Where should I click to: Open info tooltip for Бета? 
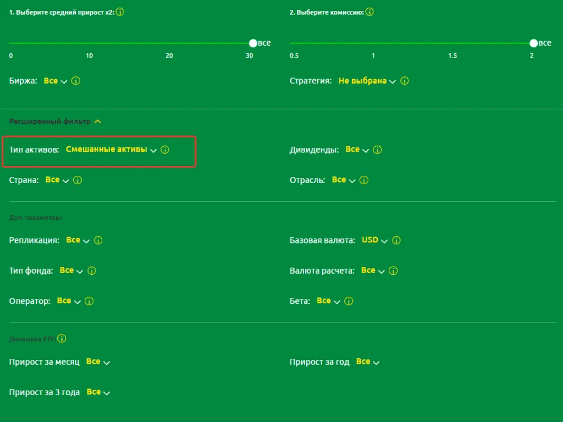click(x=349, y=301)
